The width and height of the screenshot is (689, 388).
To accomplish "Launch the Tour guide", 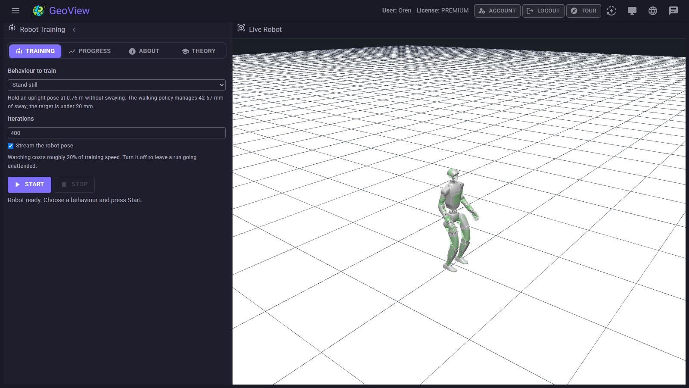I will click(583, 11).
